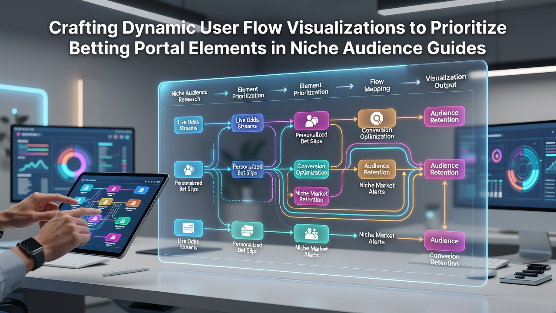Click the magnifier icon node above Conversion Optimization
556x313 pixels.
click(377, 118)
